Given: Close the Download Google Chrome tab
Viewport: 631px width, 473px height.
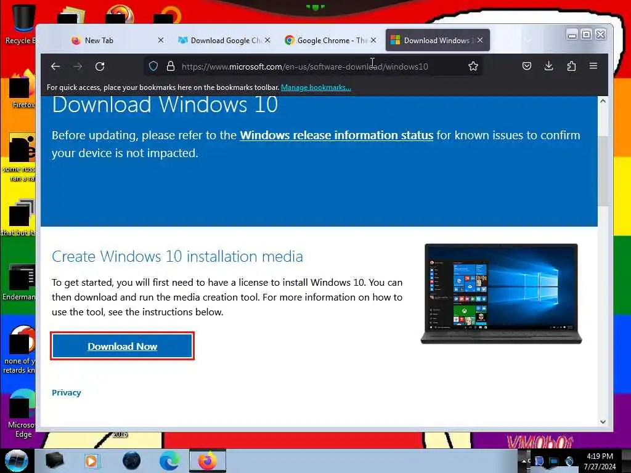Looking at the screenshot, I should [267, 40].
